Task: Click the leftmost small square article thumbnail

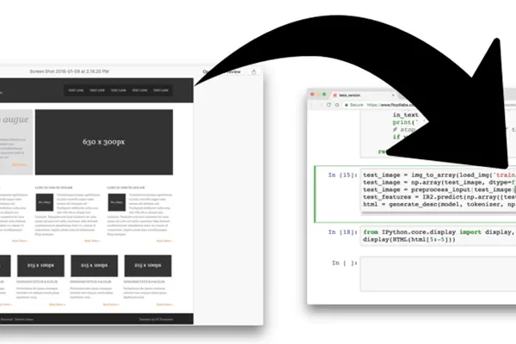Action: pyautogui.click(x=44, y=204)
